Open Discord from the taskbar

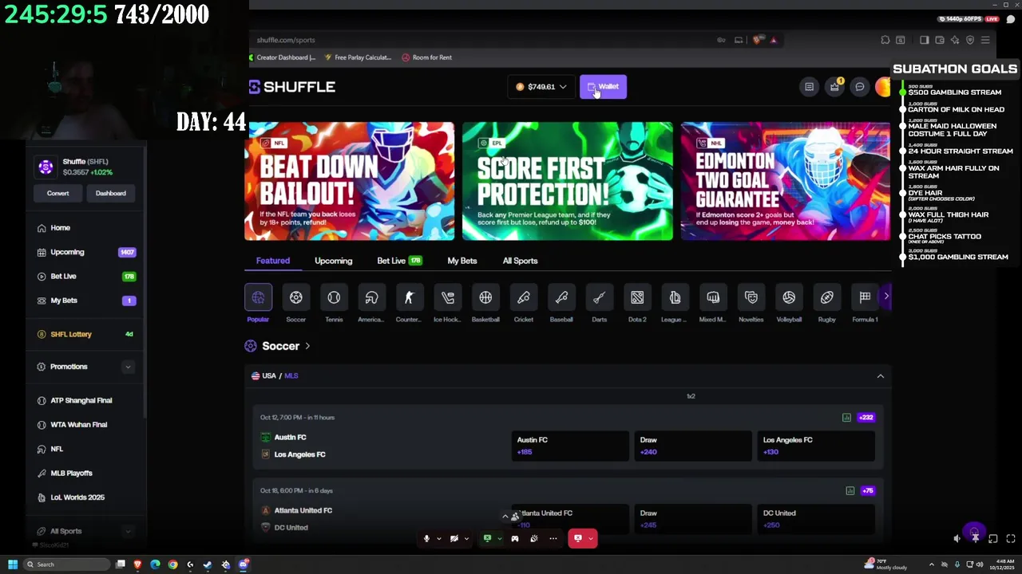coord(244,564)
